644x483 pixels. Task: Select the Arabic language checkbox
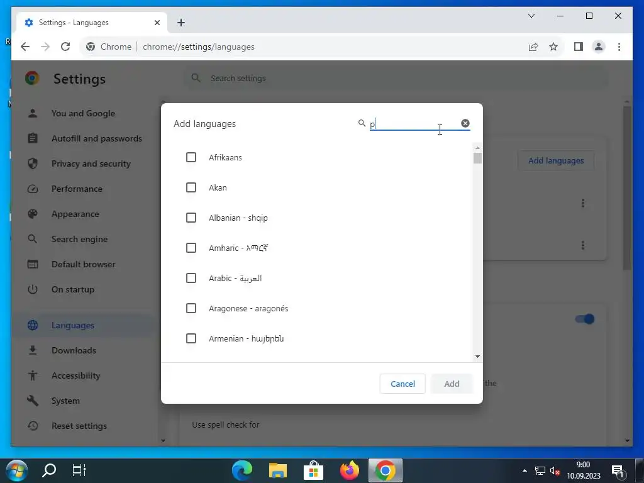(x=191, y=278)
